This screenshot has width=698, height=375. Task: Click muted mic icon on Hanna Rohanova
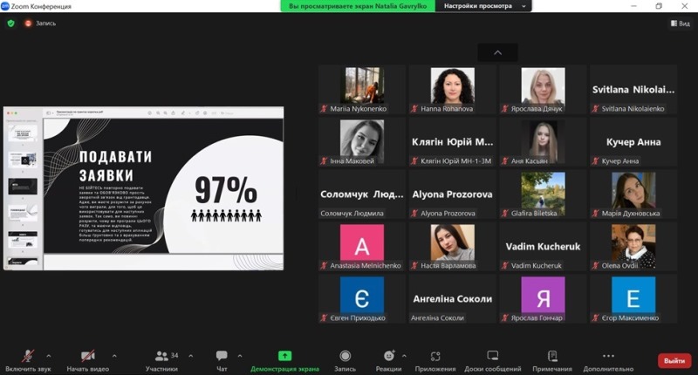click(x=414, y=108)
